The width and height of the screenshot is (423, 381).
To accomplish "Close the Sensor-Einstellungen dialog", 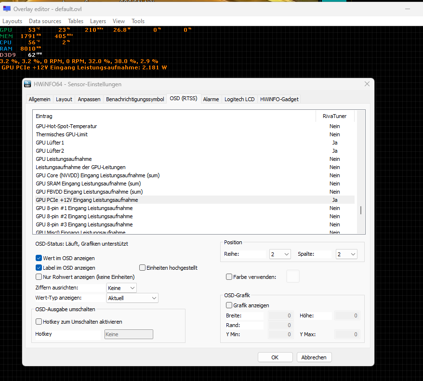I will point(367,84).
